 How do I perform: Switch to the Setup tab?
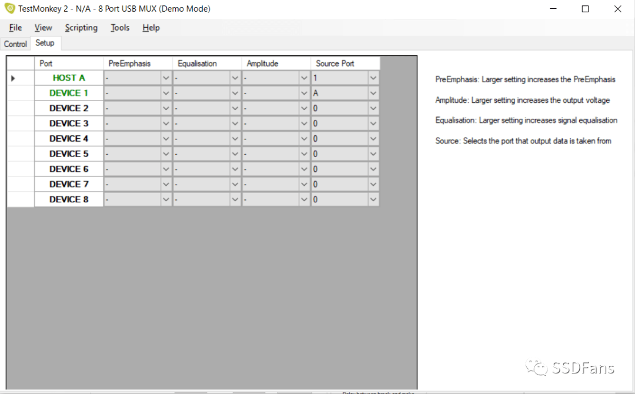(45, 43)
